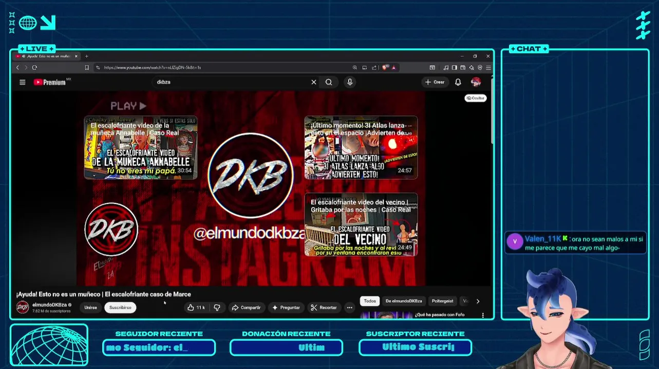Open the elmundoDKBza channel name link
This screenshot has width=659, height=369.
tap(49, 304)
